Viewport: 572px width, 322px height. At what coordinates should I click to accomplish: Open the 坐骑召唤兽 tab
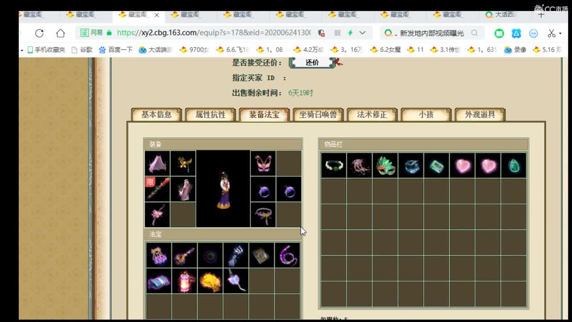click(x=318, y=115)
